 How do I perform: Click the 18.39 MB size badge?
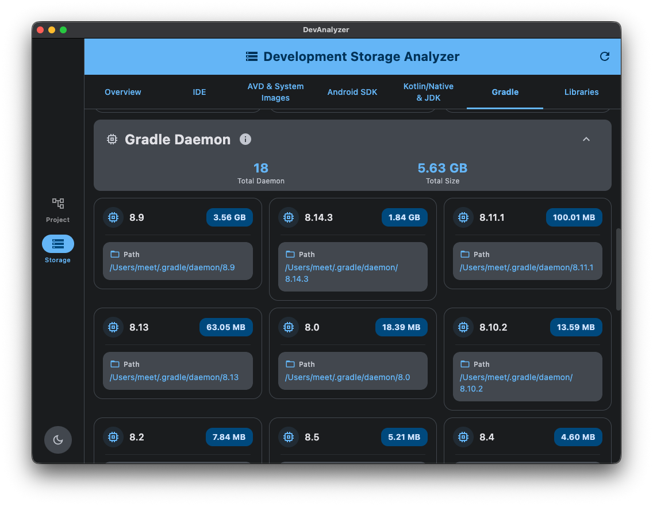(x=401, y=327)
